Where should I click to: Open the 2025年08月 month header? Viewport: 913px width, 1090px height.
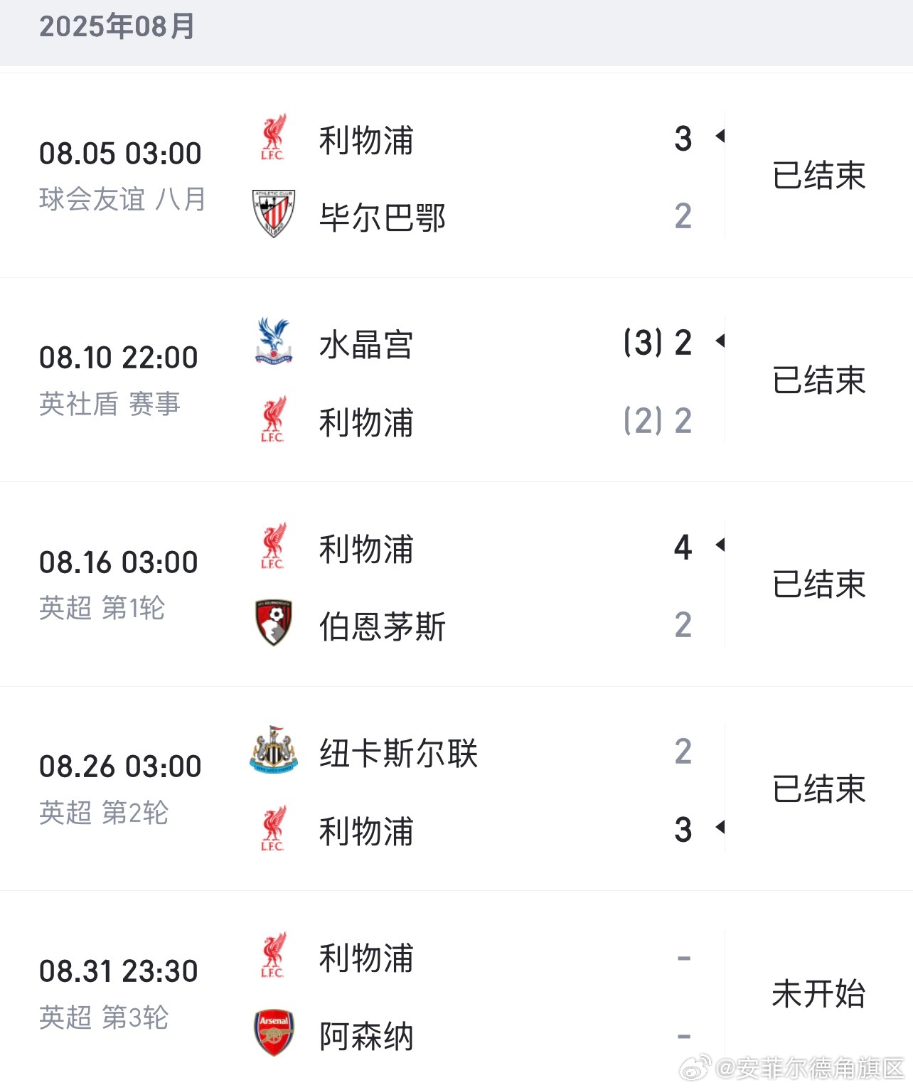(x=117, y=26)
